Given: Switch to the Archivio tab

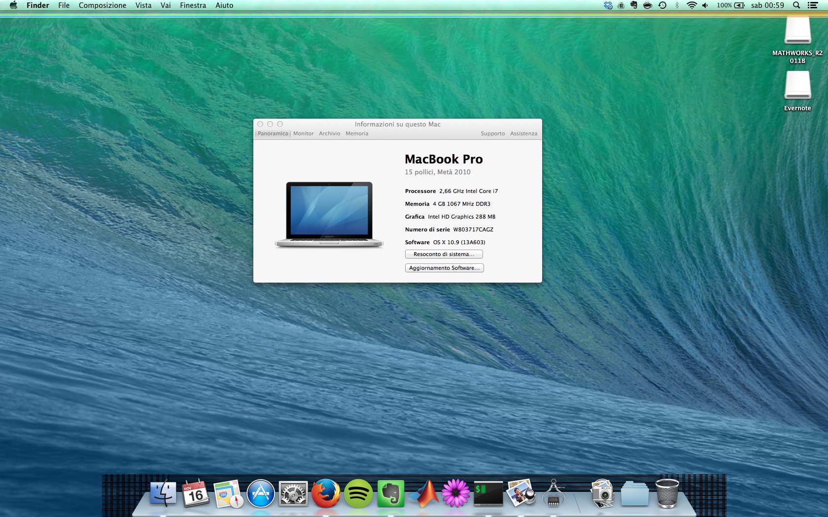Looking at the screenshot, I should [329, 133].
